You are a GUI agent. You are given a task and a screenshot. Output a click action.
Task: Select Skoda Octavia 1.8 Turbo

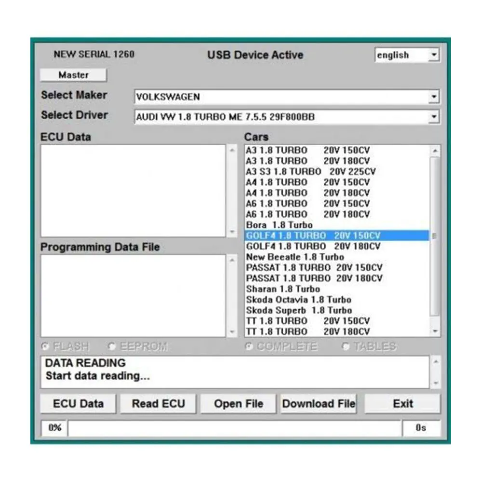pos(336,300)
